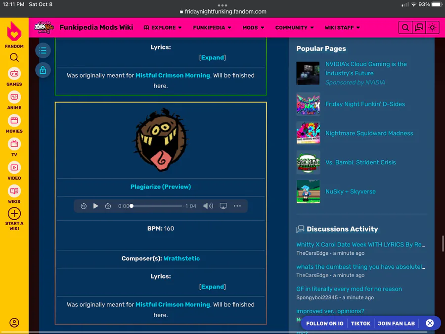
Task: Open discussions icon in header
Action: point(419,28)
